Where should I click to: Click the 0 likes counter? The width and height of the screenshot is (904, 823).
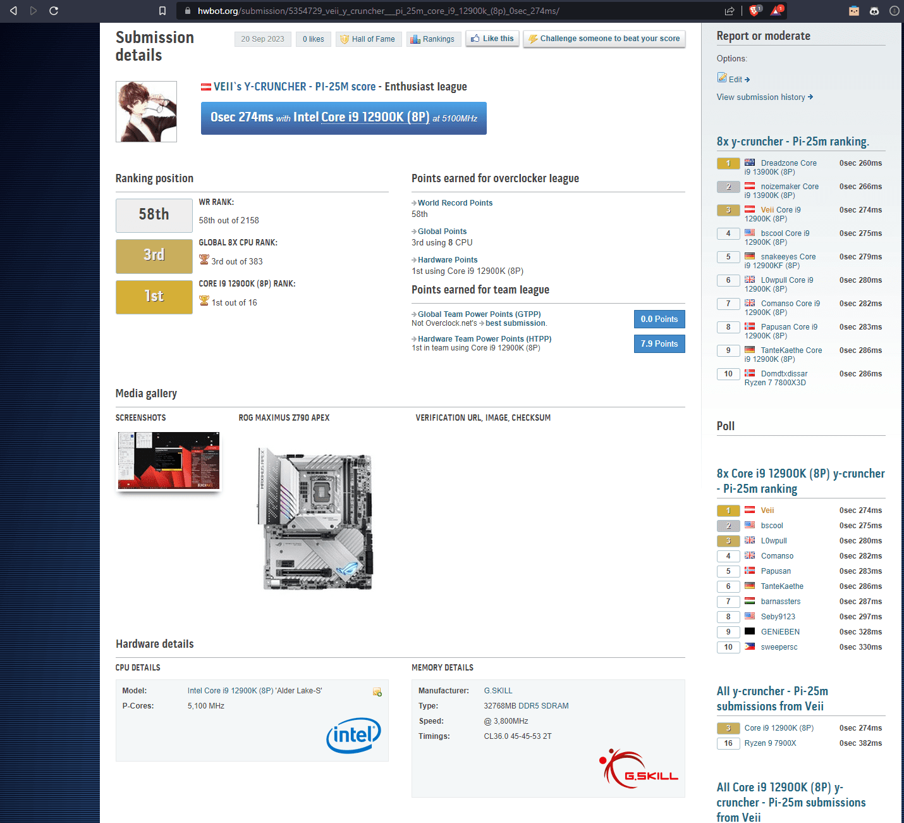coord(313,39)
